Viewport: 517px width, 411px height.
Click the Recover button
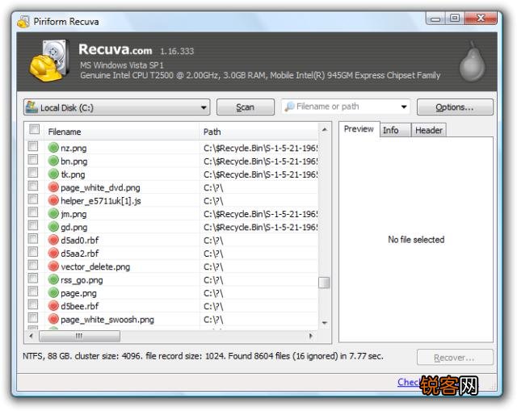(455, 358)
